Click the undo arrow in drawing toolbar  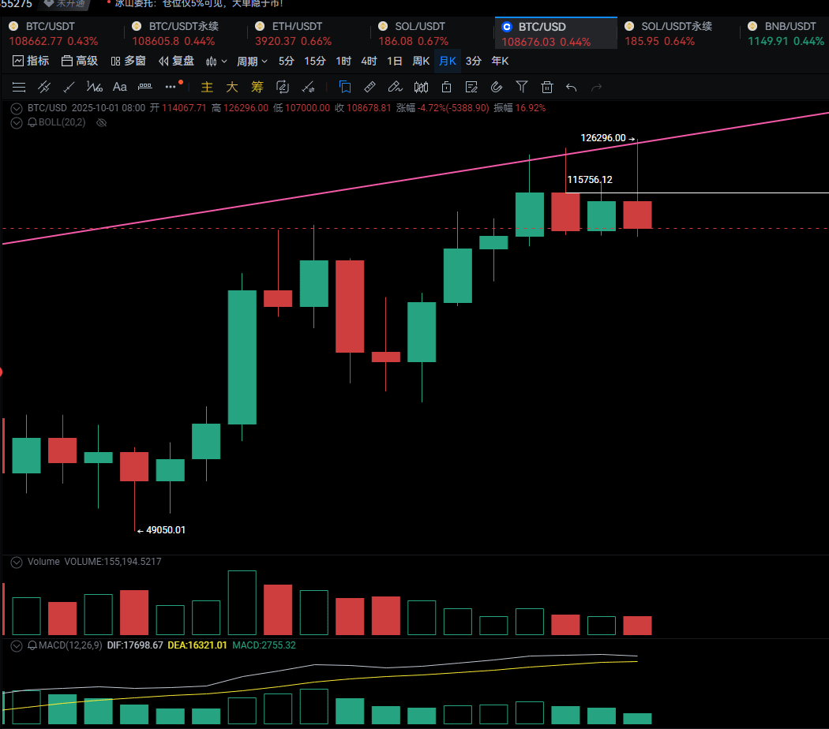click(572, 87)
